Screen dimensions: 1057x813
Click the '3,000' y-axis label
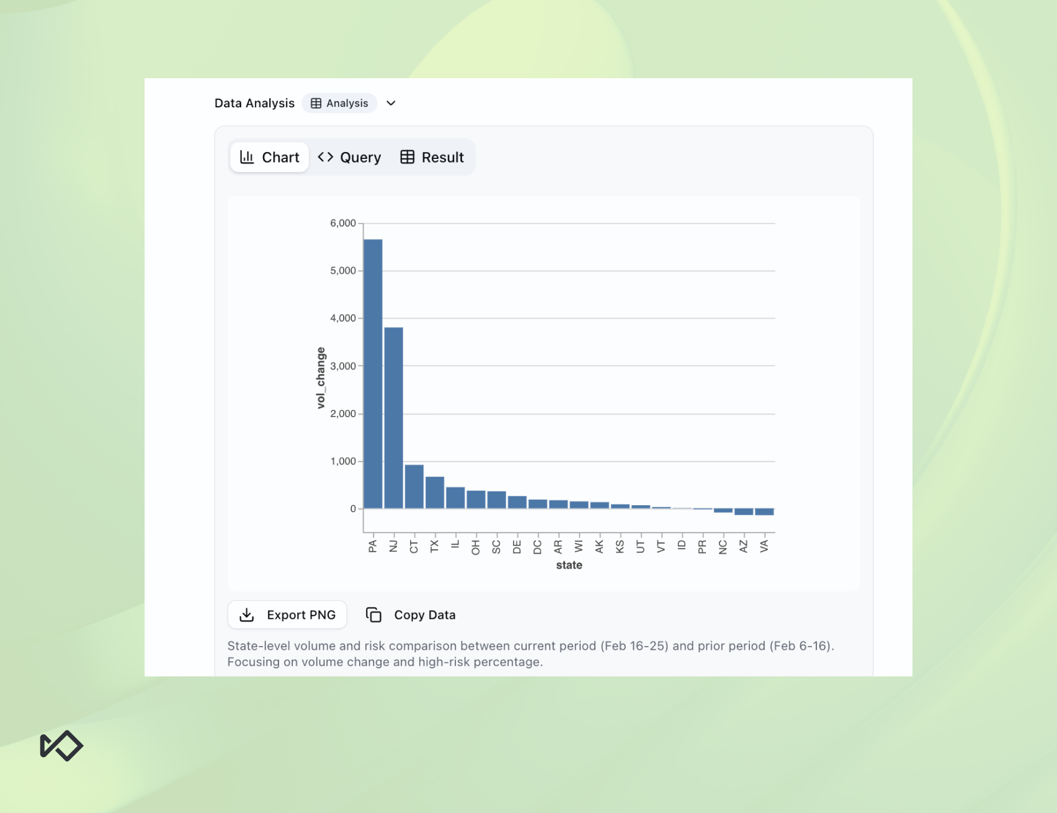343,366
